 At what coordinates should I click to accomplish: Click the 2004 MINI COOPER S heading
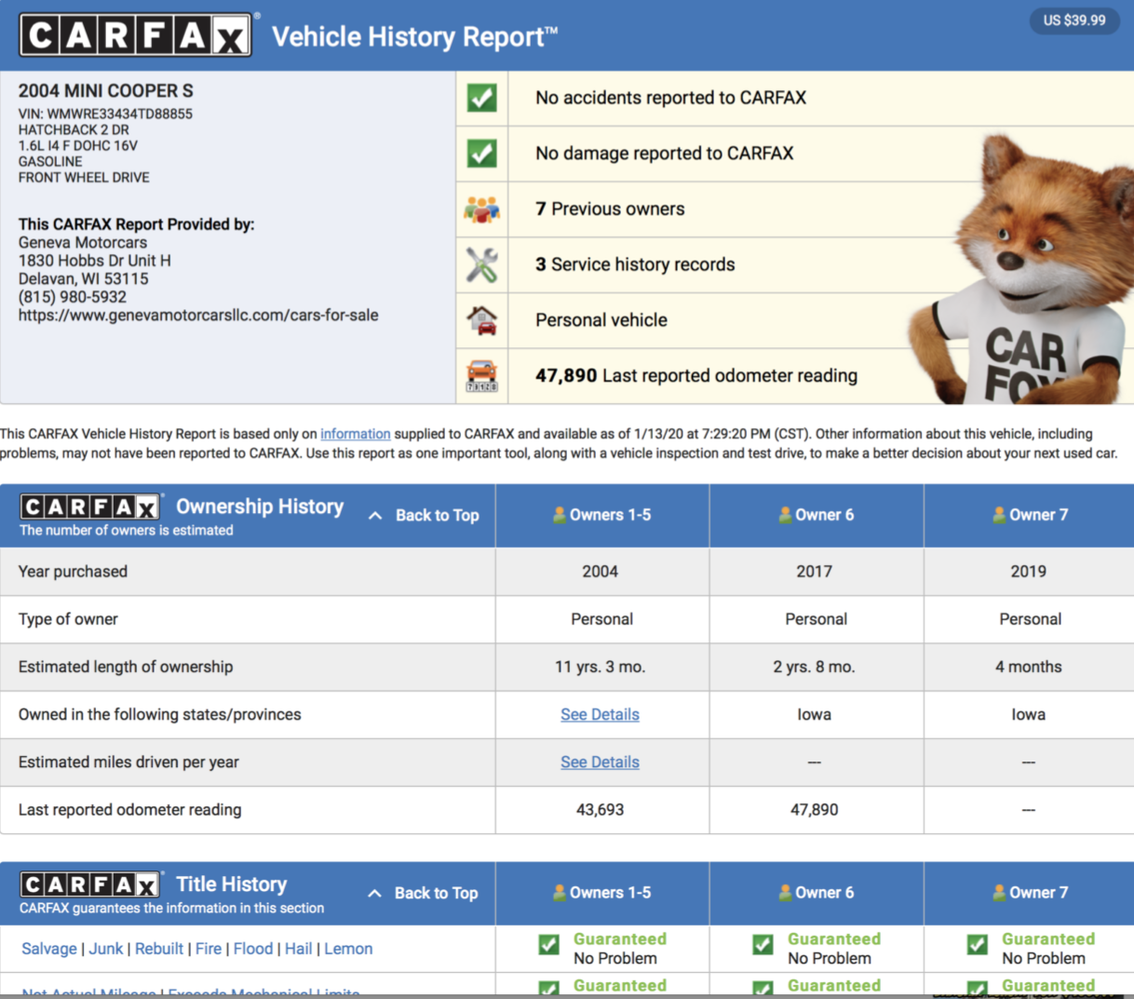pyautogui.click(x=106, y=90)
